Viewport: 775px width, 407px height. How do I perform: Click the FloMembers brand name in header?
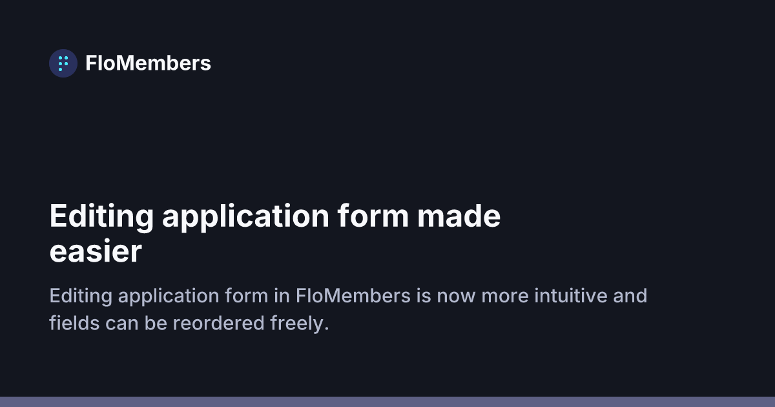click(x=148, y=63)
